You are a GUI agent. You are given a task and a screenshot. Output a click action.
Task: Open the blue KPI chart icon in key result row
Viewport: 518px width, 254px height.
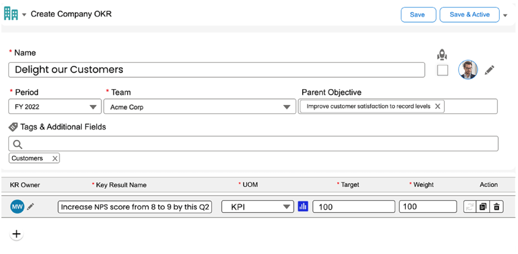pos(303,206)
